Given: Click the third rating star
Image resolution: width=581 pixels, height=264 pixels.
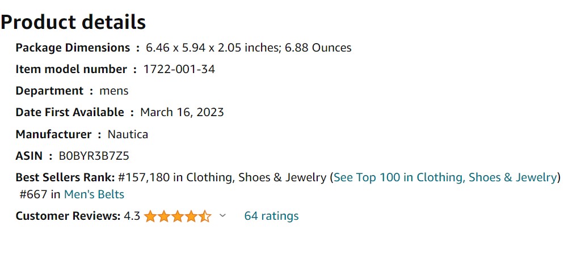Looking at the screenshot, I should (x=178, y=216).
